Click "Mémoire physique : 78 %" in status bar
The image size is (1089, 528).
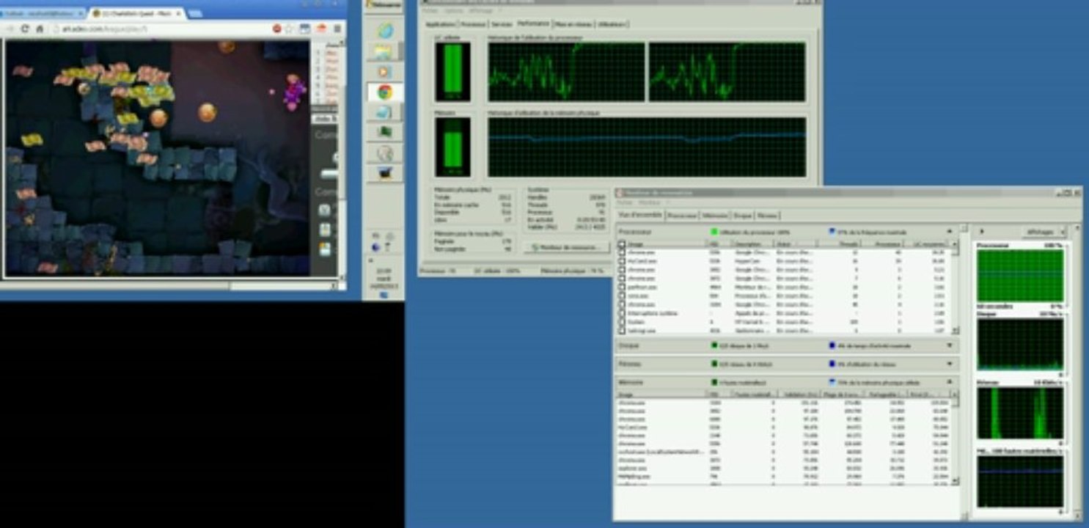572,271
